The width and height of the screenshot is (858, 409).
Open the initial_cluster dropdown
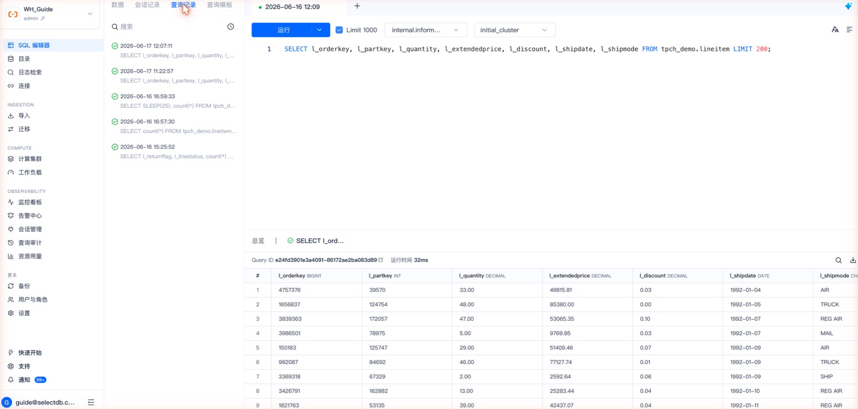515,30
